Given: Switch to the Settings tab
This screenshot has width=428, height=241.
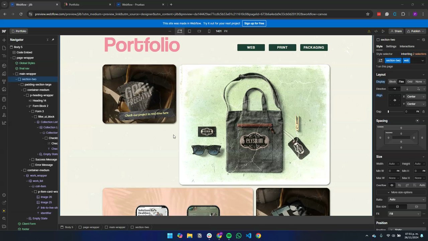Looking at the screenshot, I should pyautogui.click(x=391, y=47).
